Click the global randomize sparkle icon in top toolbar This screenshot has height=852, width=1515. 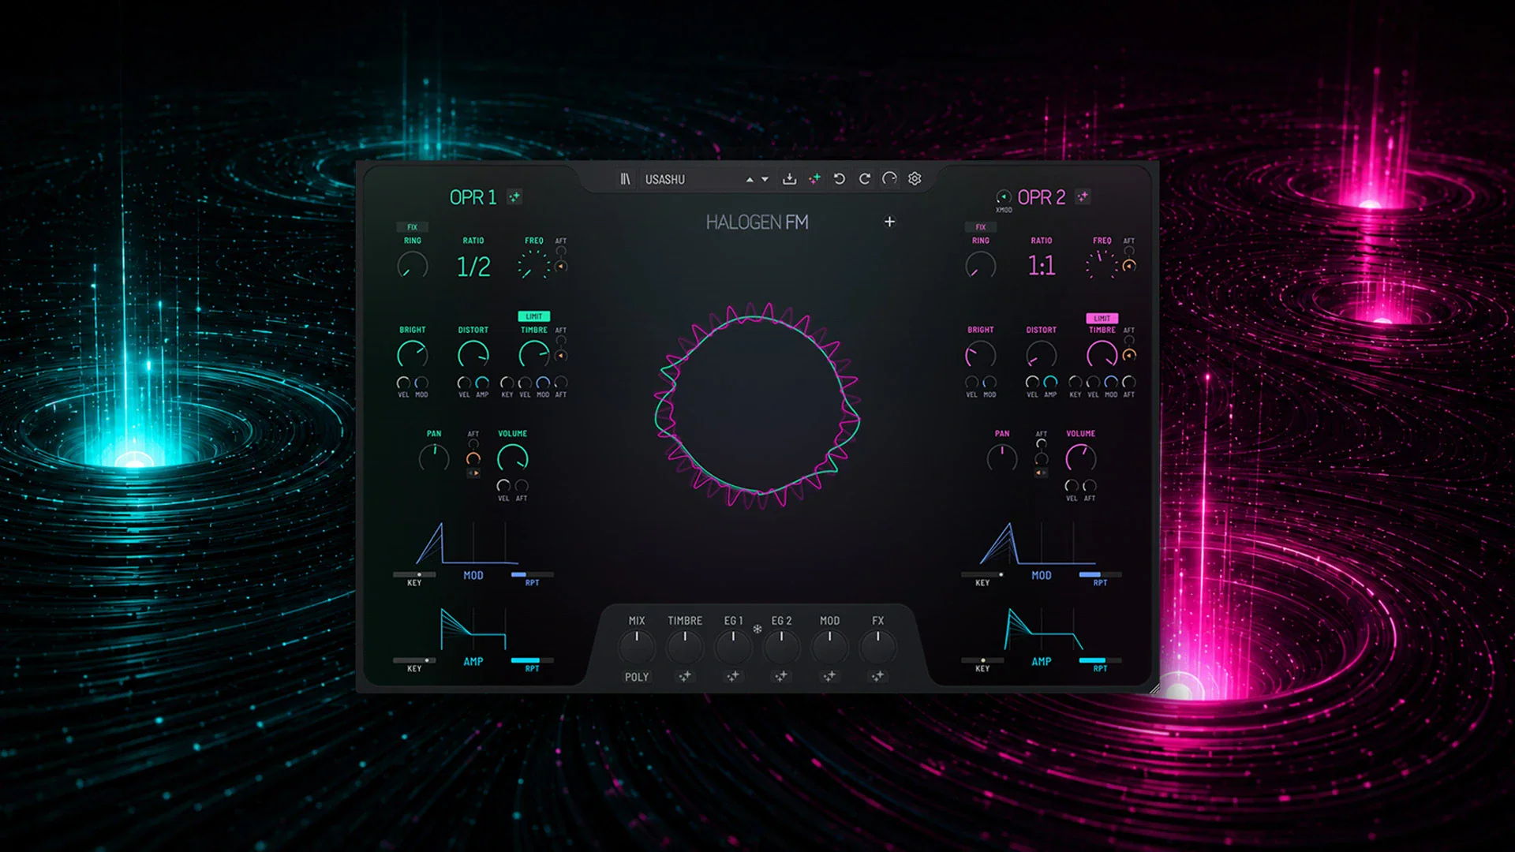(x=814, y=179)
